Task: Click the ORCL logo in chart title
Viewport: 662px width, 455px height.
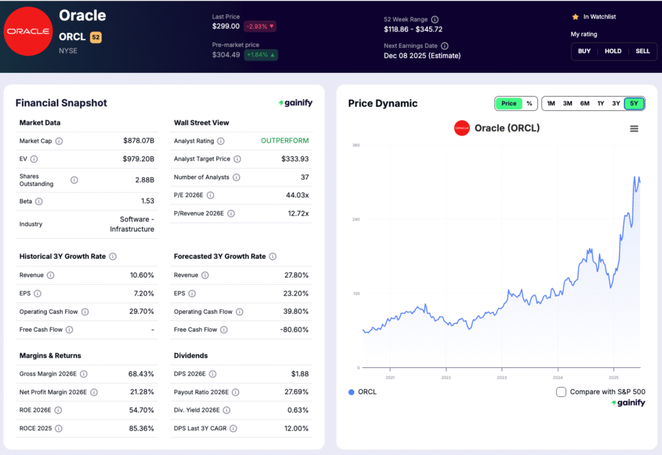Action: [461, 128]
